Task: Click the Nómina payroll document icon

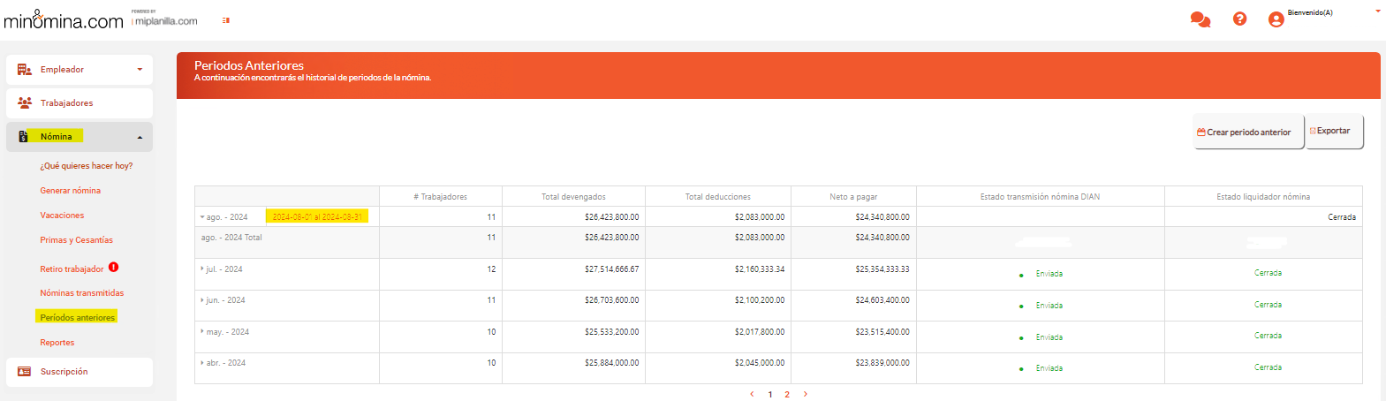Action: click(x=23, y=136)
